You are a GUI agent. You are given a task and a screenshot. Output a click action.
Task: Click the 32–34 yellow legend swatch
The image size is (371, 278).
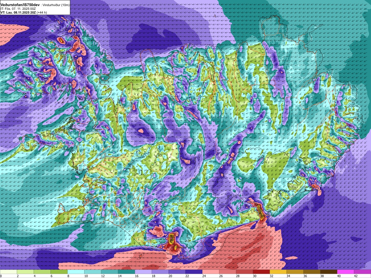pos(278,272)
